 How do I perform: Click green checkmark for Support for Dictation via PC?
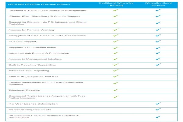point(116,23)
